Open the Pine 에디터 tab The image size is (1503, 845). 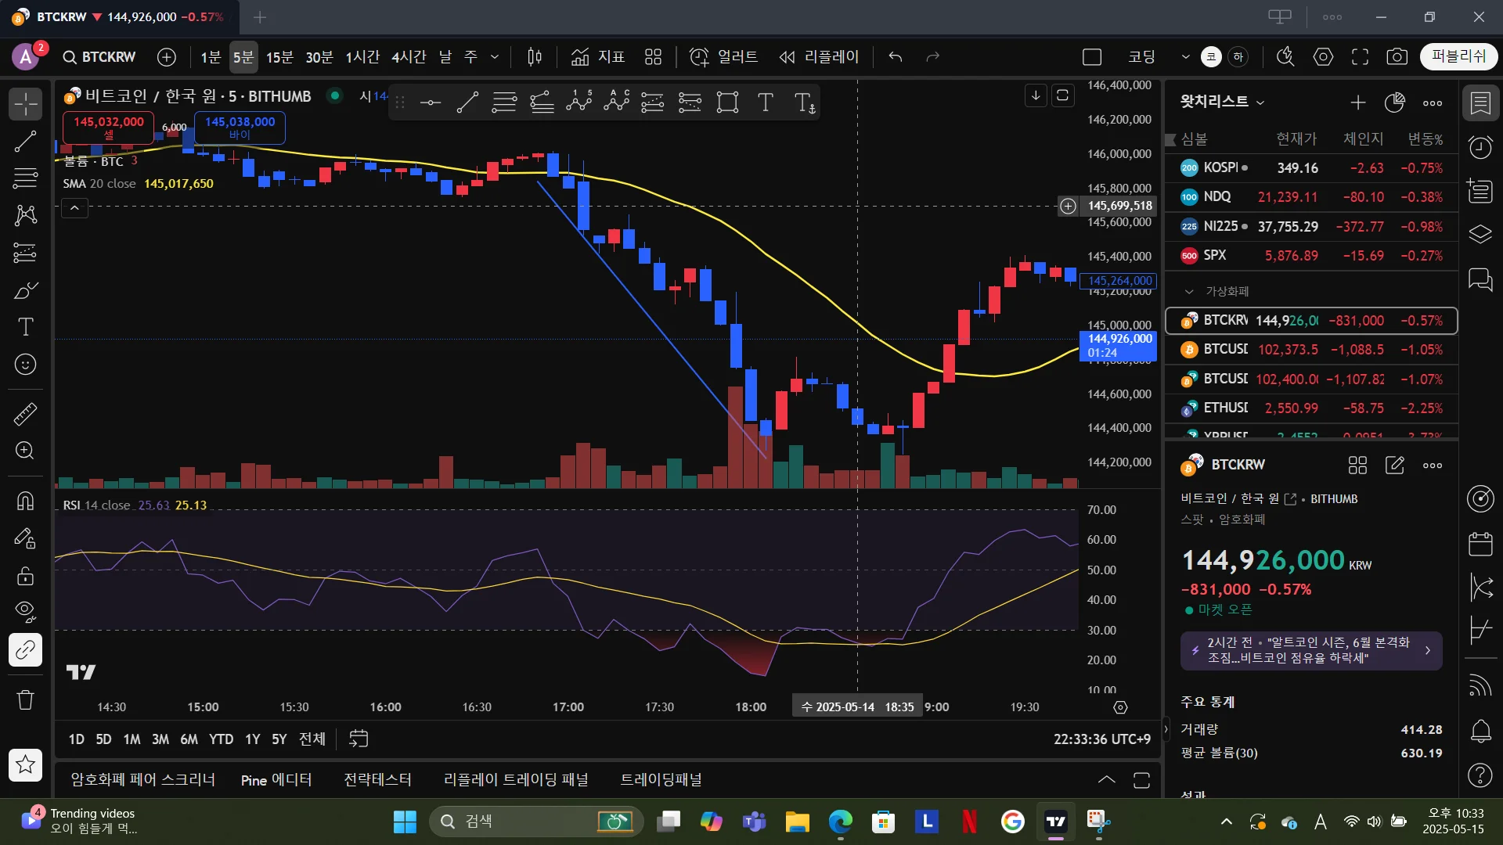pos(276,780)
